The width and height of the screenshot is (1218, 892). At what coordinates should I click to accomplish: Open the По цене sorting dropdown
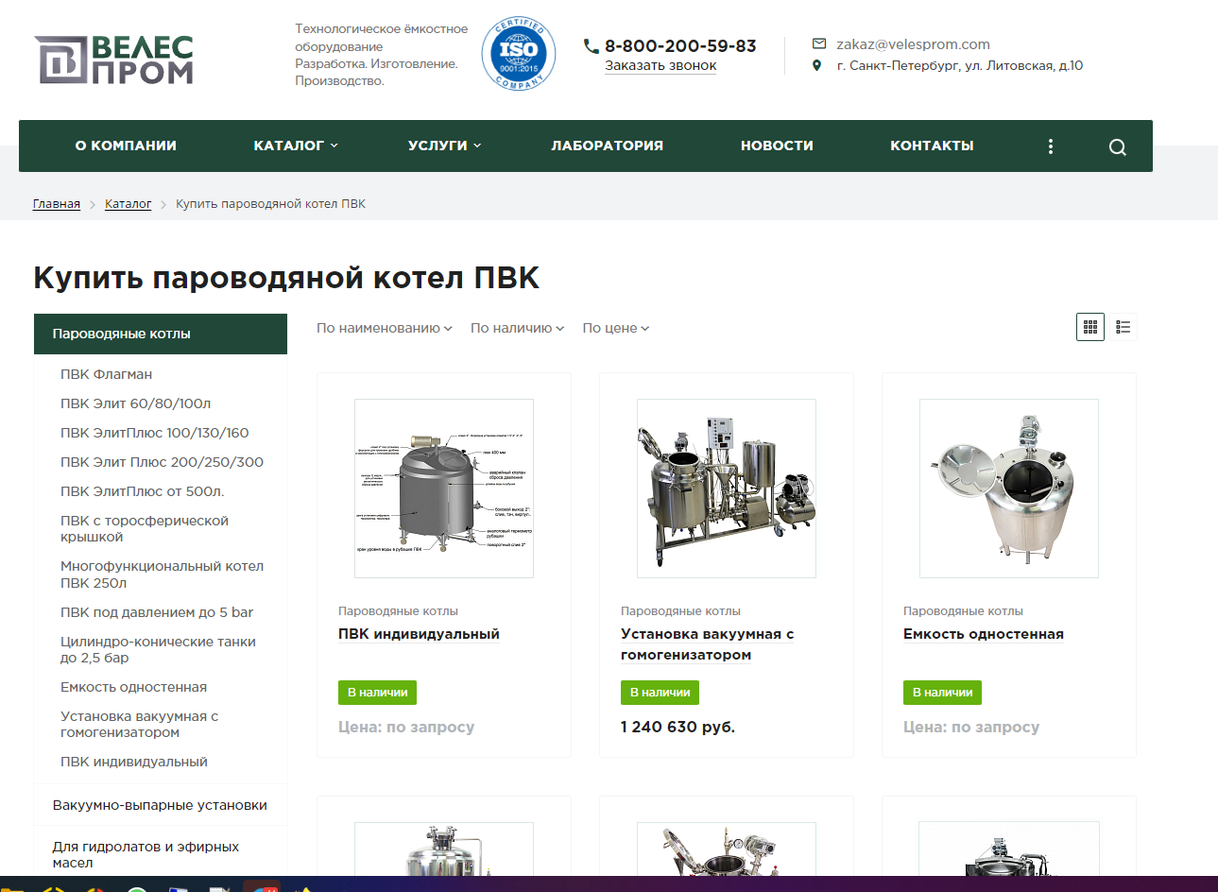[615, 328]
